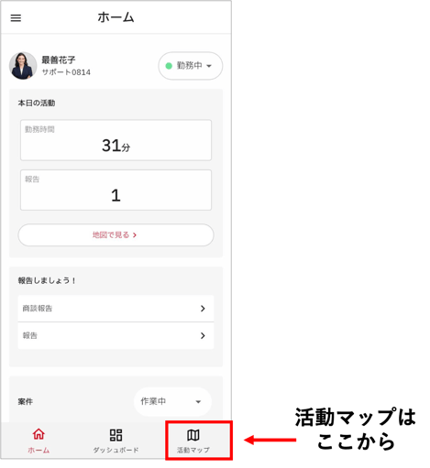
Task: Open the 商談報告 list item
Action: (x=116, y=309)
